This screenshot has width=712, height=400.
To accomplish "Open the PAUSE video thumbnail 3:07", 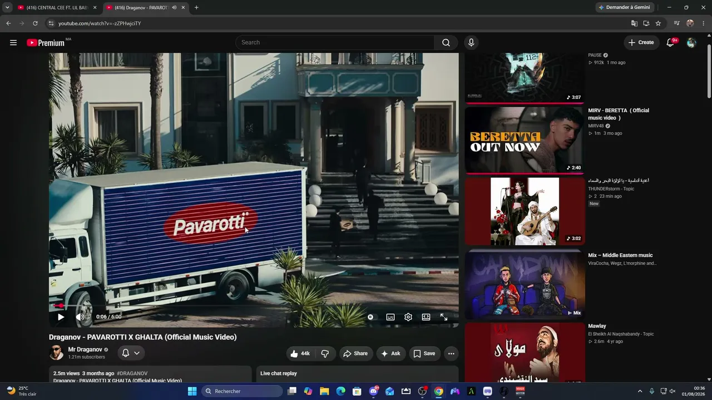I will pos(525,78).
